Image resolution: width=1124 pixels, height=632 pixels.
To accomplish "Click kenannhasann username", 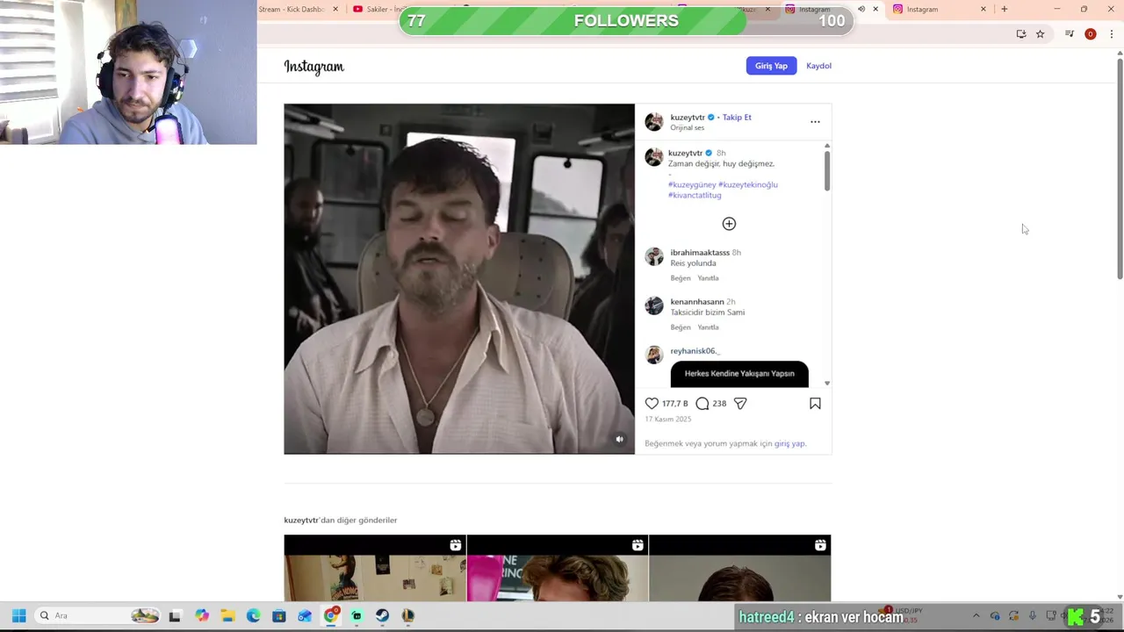I will pos(697,302).
